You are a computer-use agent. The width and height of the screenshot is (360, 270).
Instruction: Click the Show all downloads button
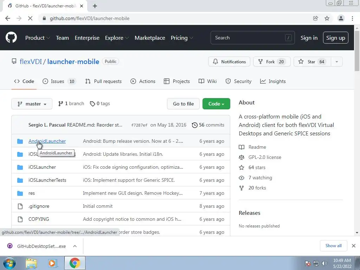333,246
